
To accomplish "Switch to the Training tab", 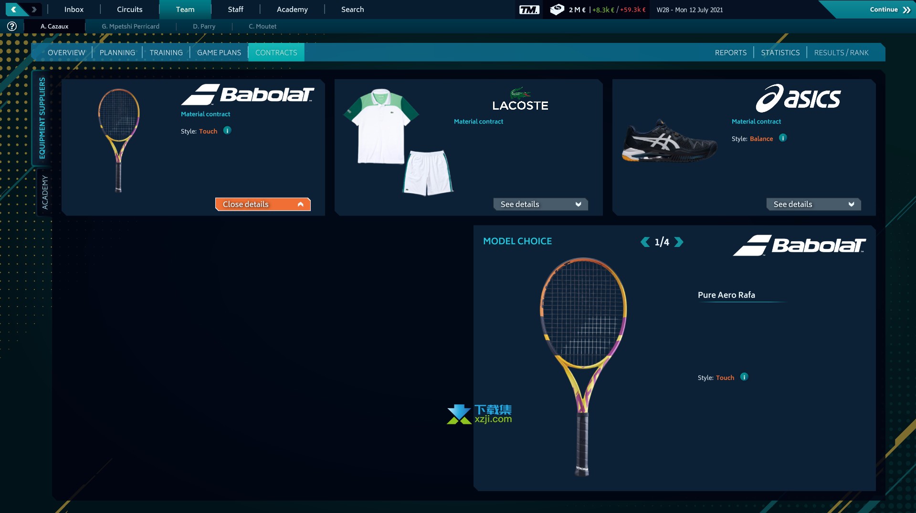I will pyautogui.click(x=166, y=52).
